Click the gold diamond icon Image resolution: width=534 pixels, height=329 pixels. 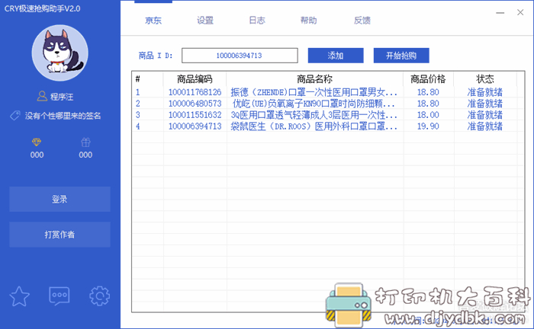(37, 142)
